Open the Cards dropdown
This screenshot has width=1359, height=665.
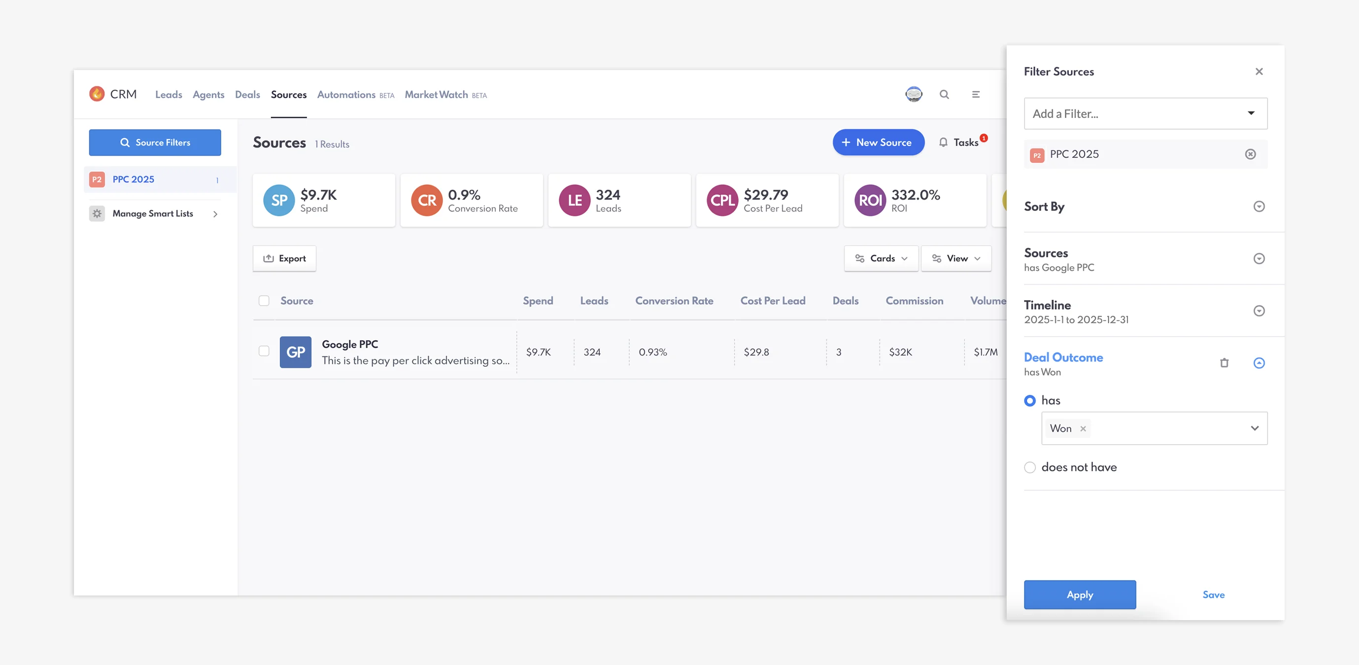pos(881,259)
